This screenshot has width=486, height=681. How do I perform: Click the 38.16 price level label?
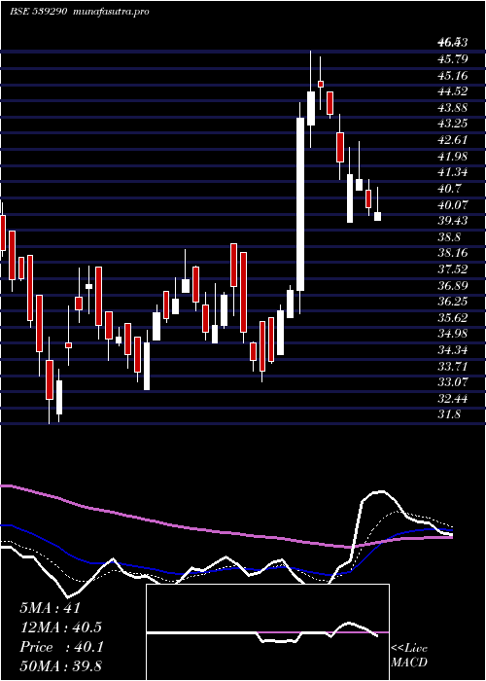point(453,253)
